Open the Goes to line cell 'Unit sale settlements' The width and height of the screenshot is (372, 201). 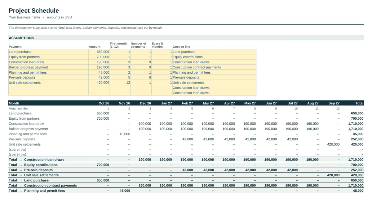tap(214, 83)
